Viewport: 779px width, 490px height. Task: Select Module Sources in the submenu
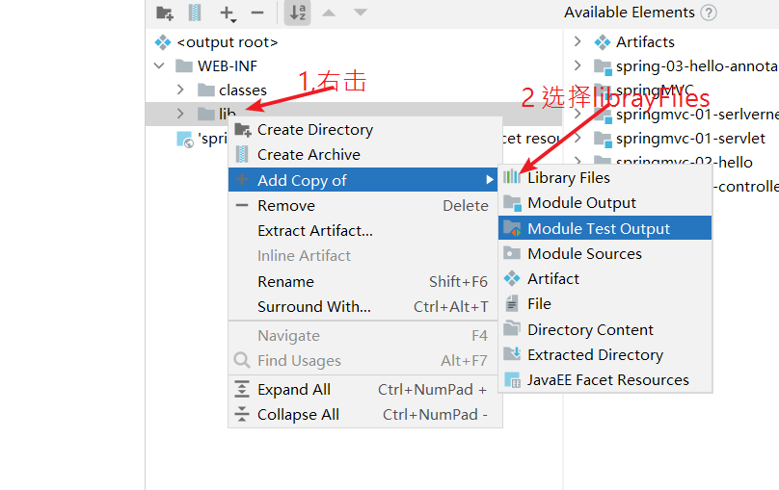pyautogui.click(x=605, y=254)
